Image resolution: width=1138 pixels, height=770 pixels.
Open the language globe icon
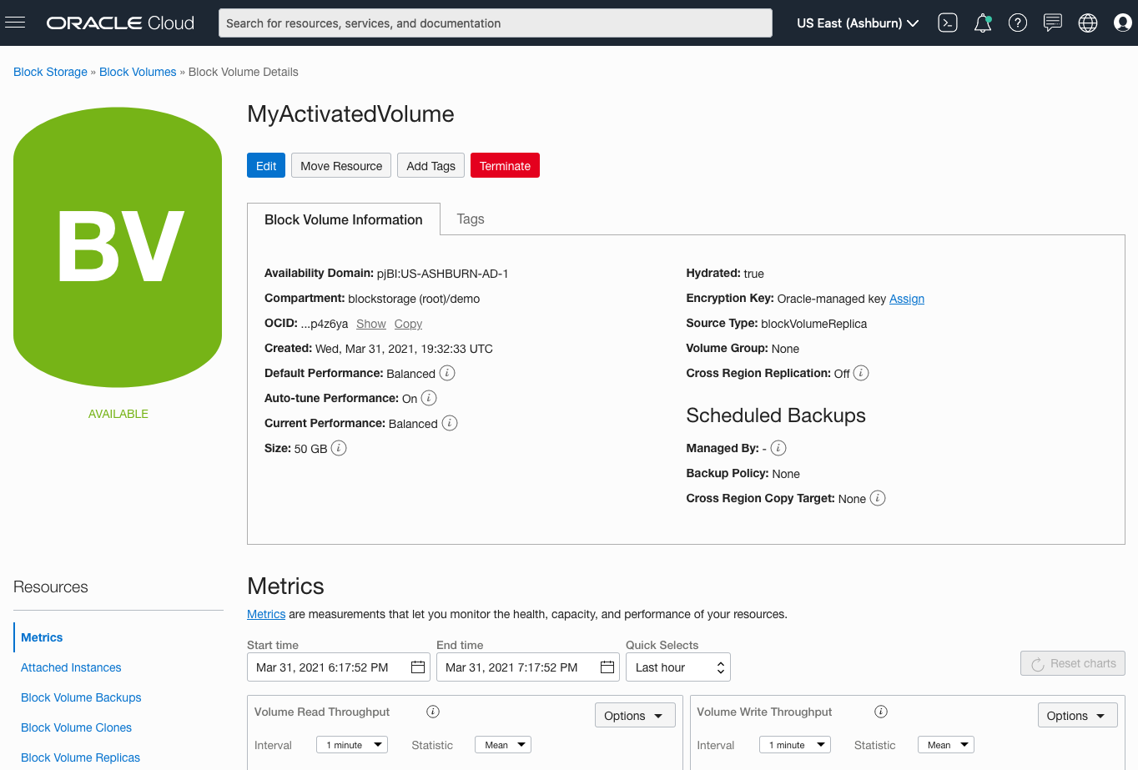coord(1087,23)
